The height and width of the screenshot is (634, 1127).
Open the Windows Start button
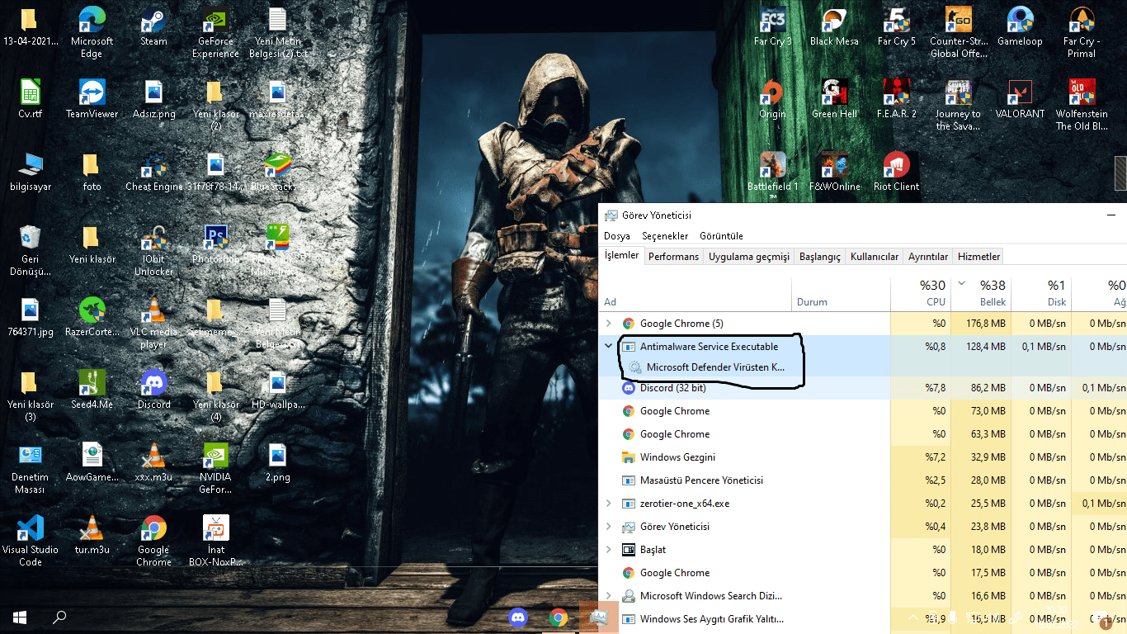tap(20, 617)
